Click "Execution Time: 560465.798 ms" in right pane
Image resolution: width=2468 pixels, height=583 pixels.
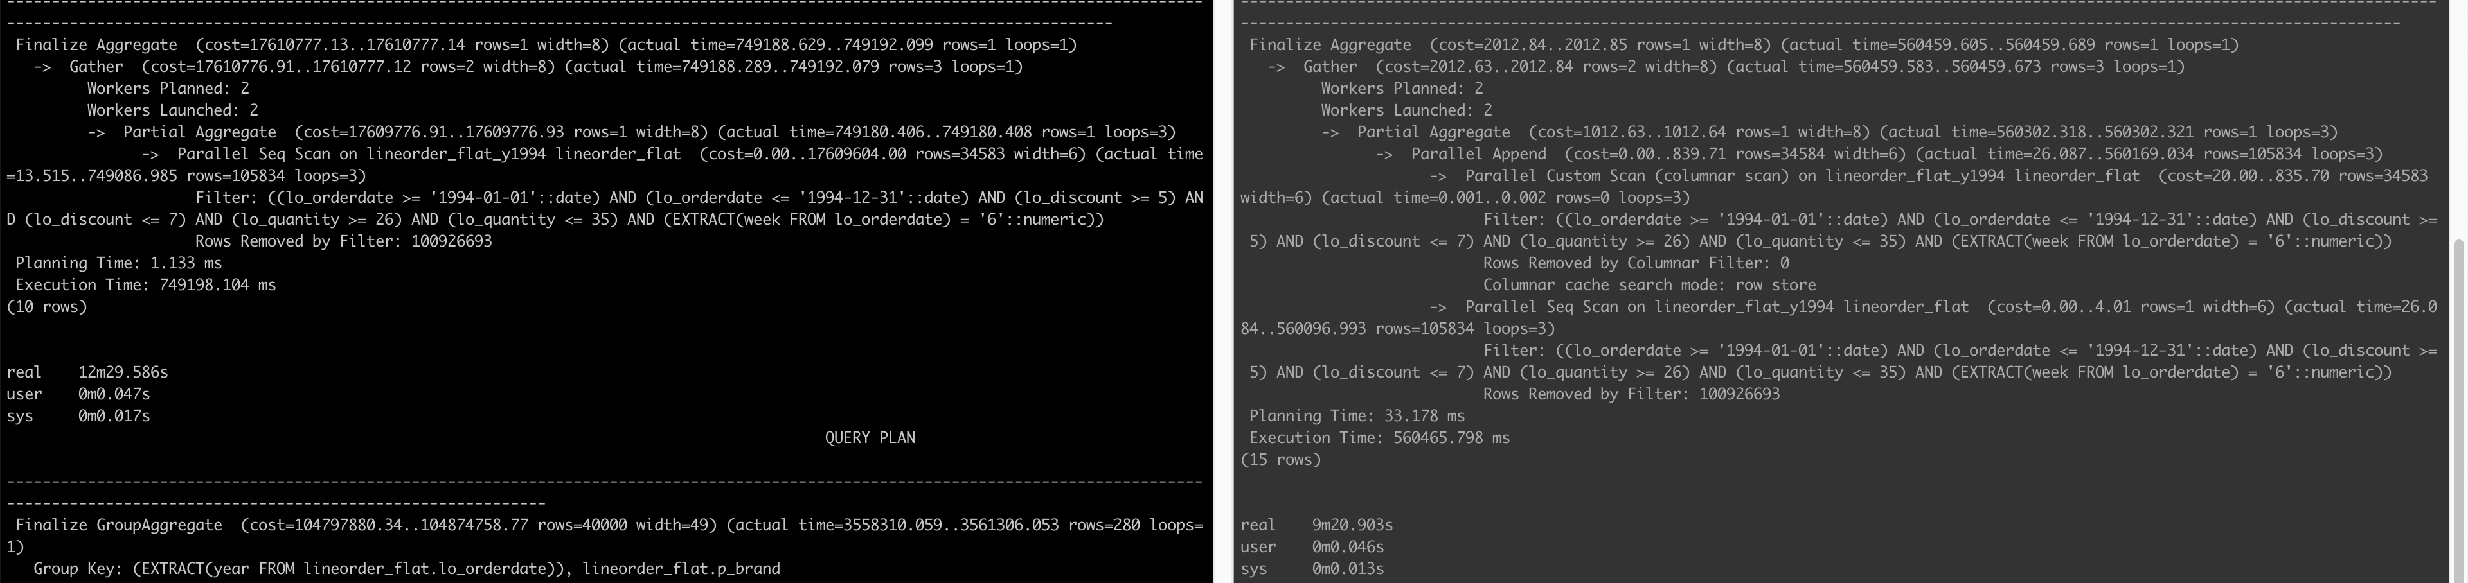tap(1380, 437)
